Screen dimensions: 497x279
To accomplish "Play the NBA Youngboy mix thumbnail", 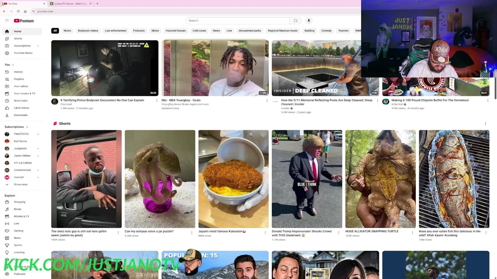I will point(215,68).
